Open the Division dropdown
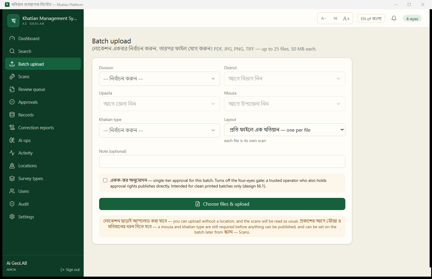Viewport: 432px width, 279px height. click(x=160, y=79)
